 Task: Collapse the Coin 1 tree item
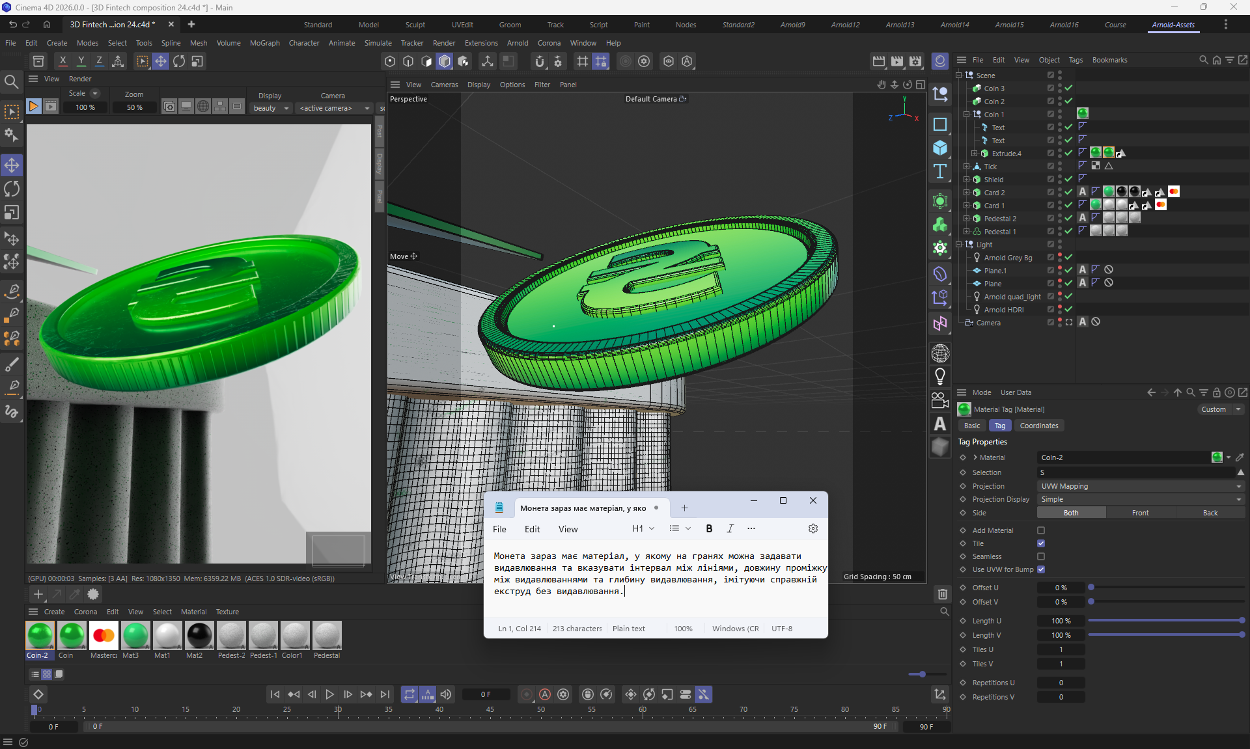pyautogui.click(x=967, y=115)
